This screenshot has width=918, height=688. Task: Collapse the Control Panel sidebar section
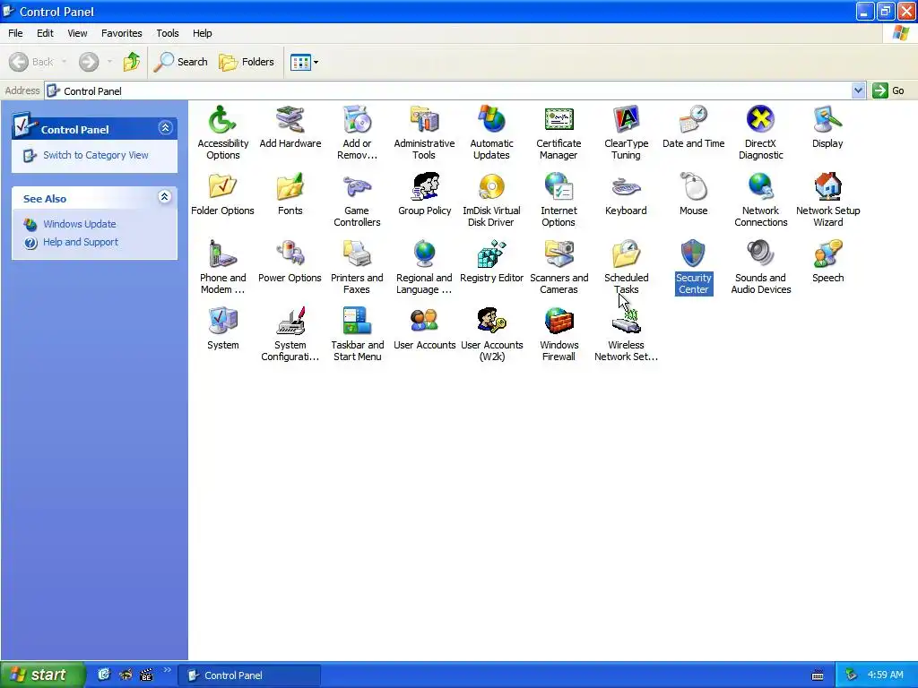coord(165,127)
